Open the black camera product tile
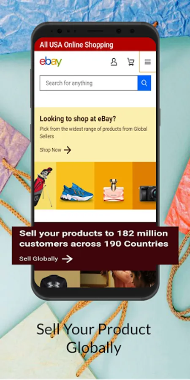 (144, 186)
